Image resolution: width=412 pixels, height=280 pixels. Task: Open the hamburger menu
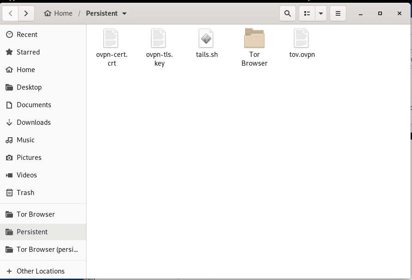tap(338, 13)
